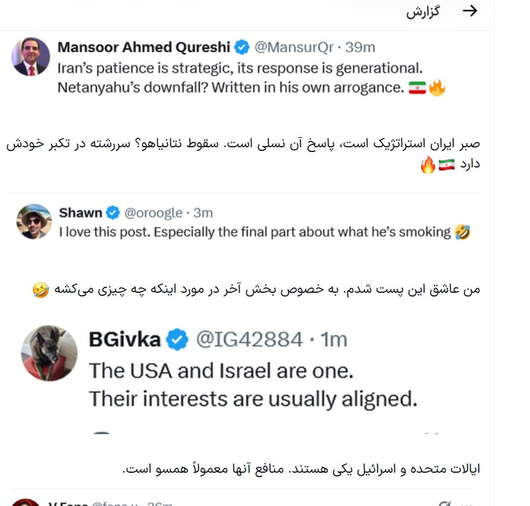Click the گزارش page title
The image size is (530, 506).
click(x=423, y=12)
